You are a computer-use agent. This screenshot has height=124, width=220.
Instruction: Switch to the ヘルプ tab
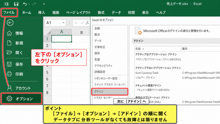[161, 12]
